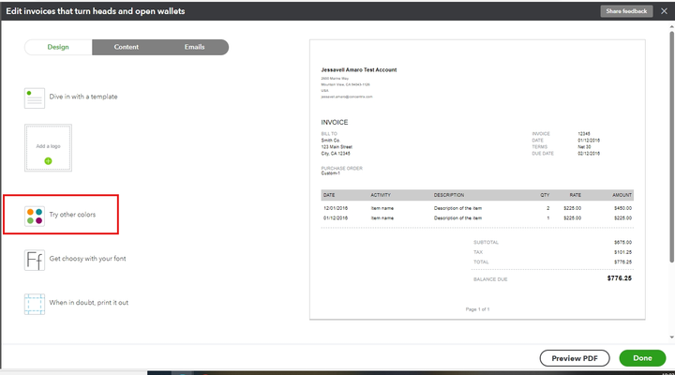Switch to the Emails tab
Screen dimensions: 675x375
[x=195, y=47]
